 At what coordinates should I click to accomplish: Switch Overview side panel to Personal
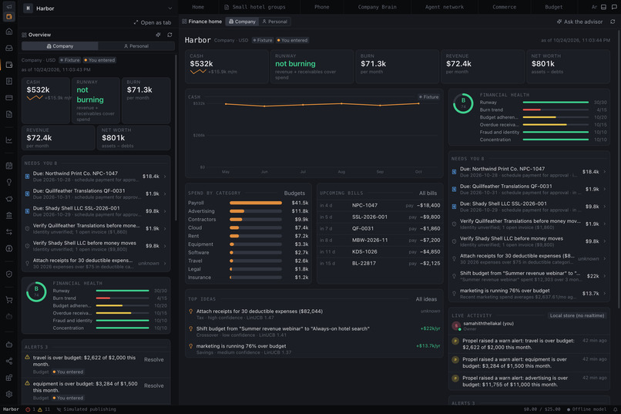[136, 46]
